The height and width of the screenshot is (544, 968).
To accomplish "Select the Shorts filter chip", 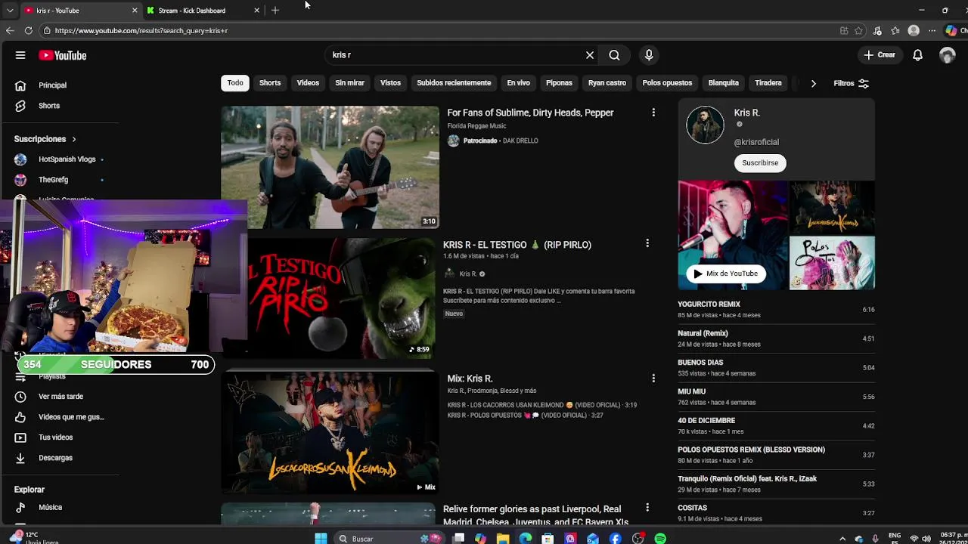I will tap(270, 83).
